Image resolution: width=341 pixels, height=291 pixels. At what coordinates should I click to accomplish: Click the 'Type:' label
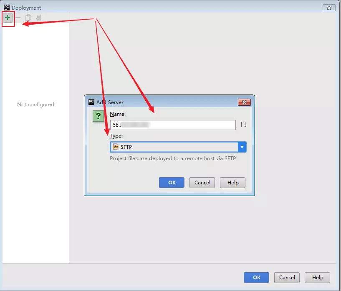tap(116, 136)
